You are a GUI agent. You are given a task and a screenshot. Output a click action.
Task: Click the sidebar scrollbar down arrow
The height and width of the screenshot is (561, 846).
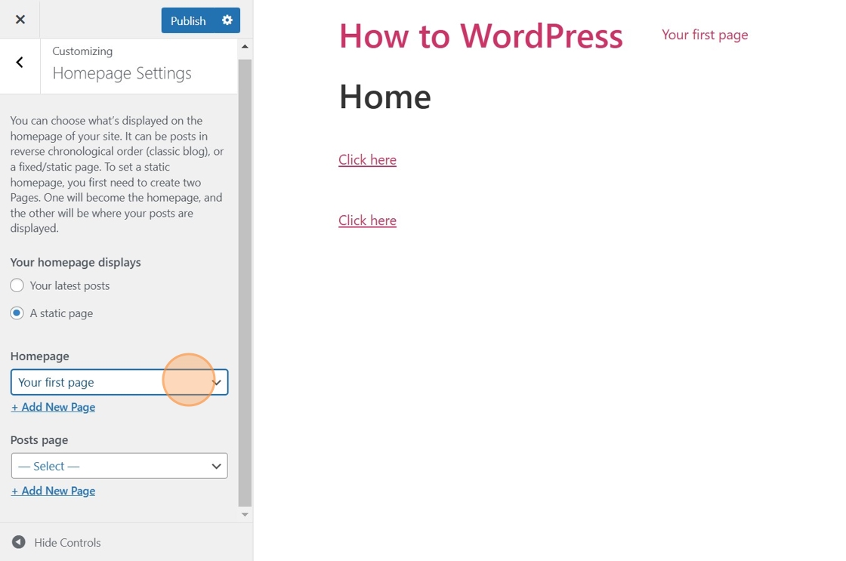coord(245,514)
